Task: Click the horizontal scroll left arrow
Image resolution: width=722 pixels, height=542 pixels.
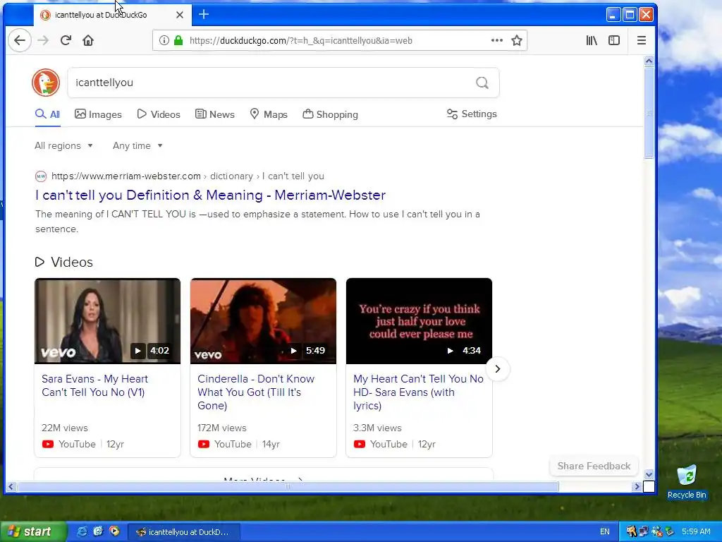Action: (11, 486)
